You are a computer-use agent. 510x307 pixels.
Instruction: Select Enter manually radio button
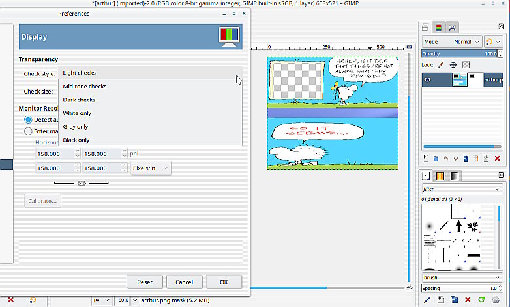point(28,131)
